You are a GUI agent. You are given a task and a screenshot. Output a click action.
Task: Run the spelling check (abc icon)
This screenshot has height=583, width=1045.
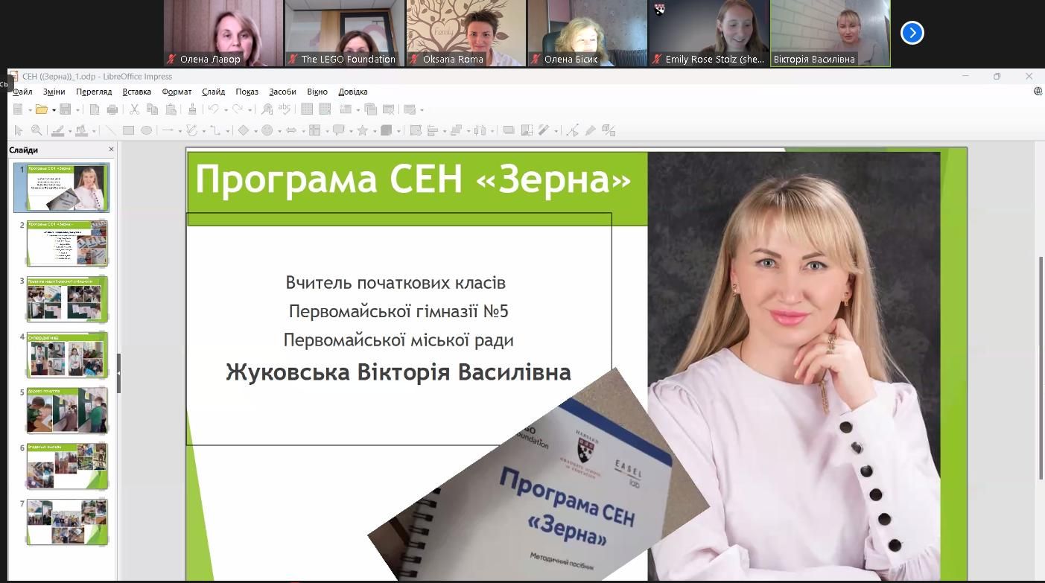(x=285, y=109)
